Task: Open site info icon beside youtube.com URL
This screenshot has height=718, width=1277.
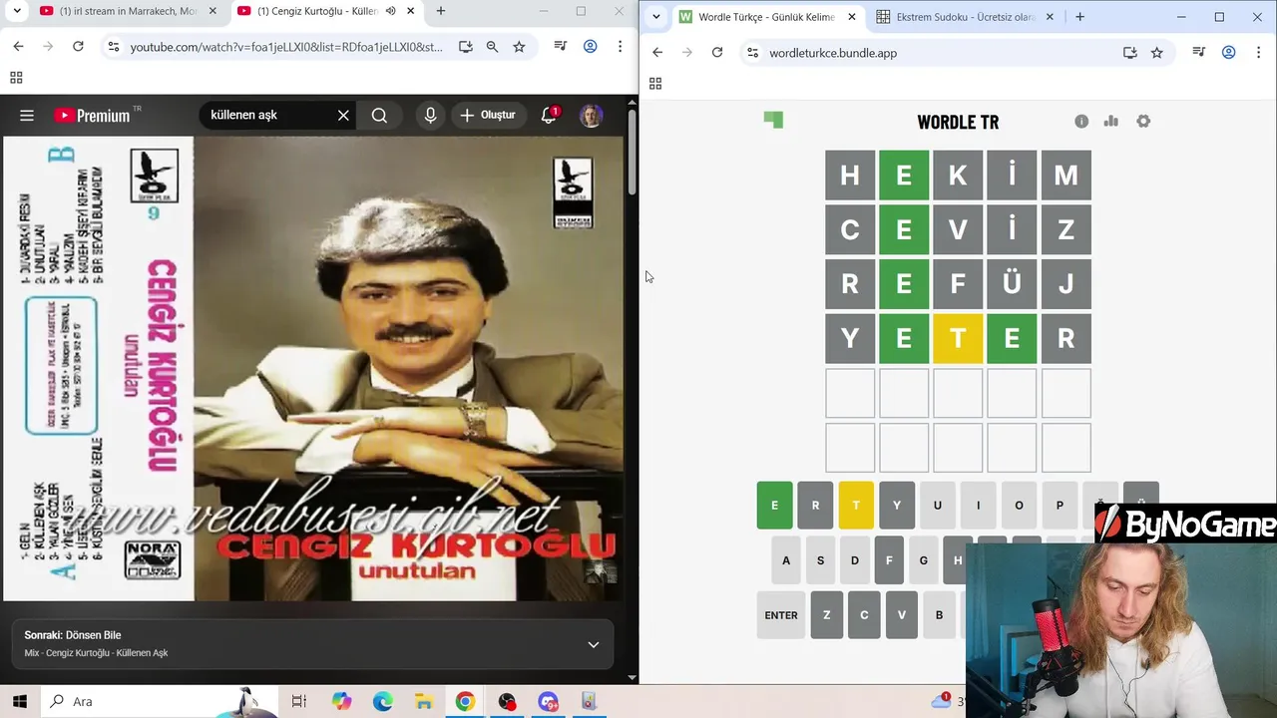Action: (x=114, y=47)
